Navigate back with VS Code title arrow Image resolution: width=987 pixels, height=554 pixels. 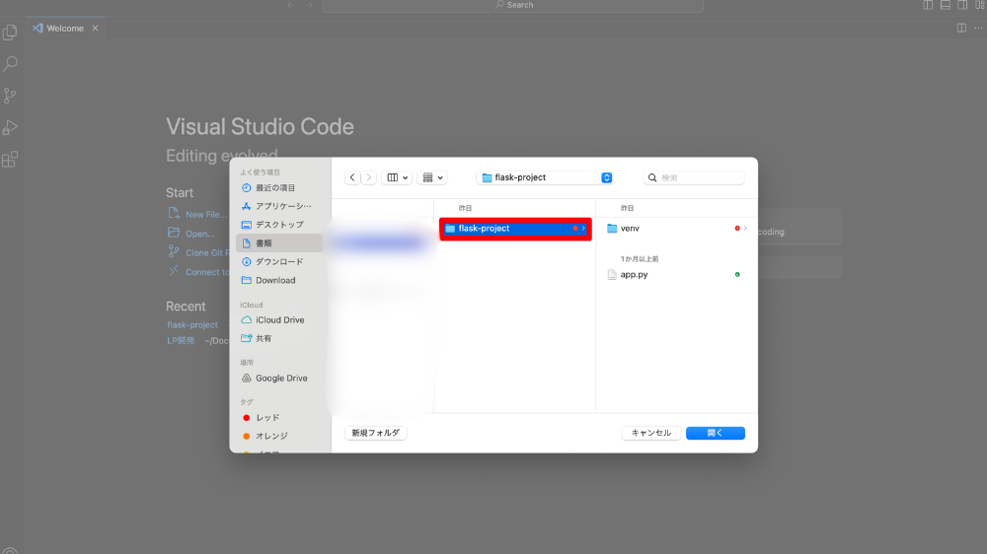[x=291, y=5]
